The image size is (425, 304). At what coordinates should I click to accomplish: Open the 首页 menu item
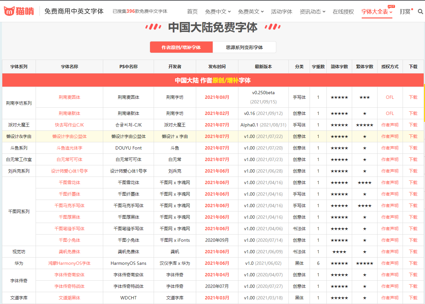coord(192,11)
